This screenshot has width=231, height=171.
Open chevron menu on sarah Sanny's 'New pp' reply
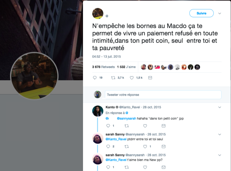(x=219, y=155)
